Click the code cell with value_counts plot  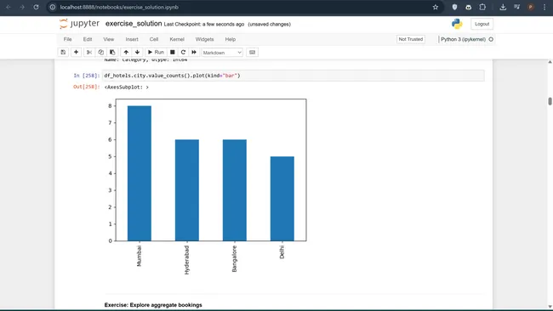point(294,76)
